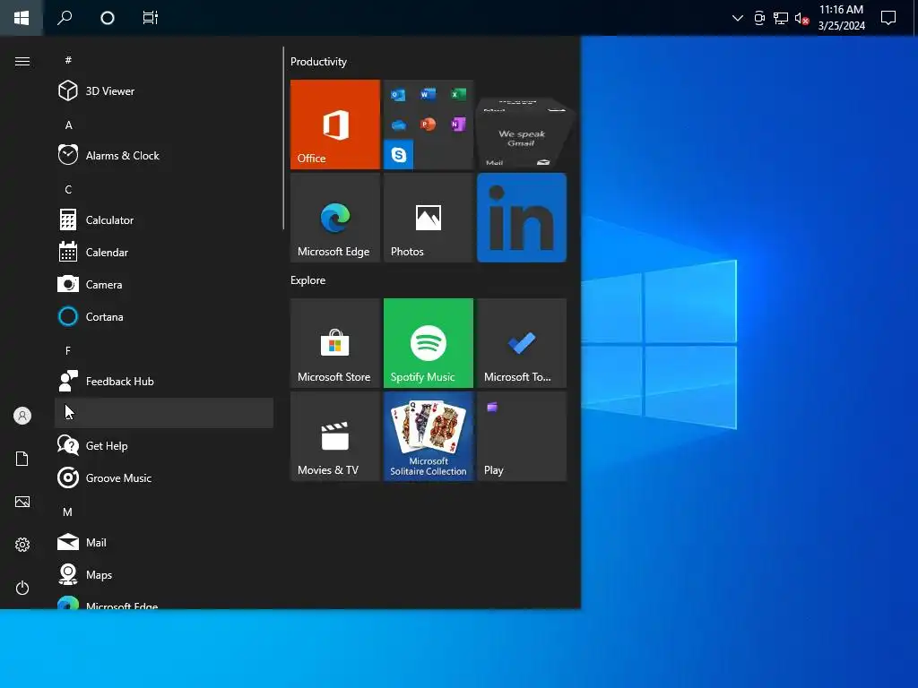The image size is (918, 688).
Task: Click the Power button icon
Action: (x=22, y=588)
